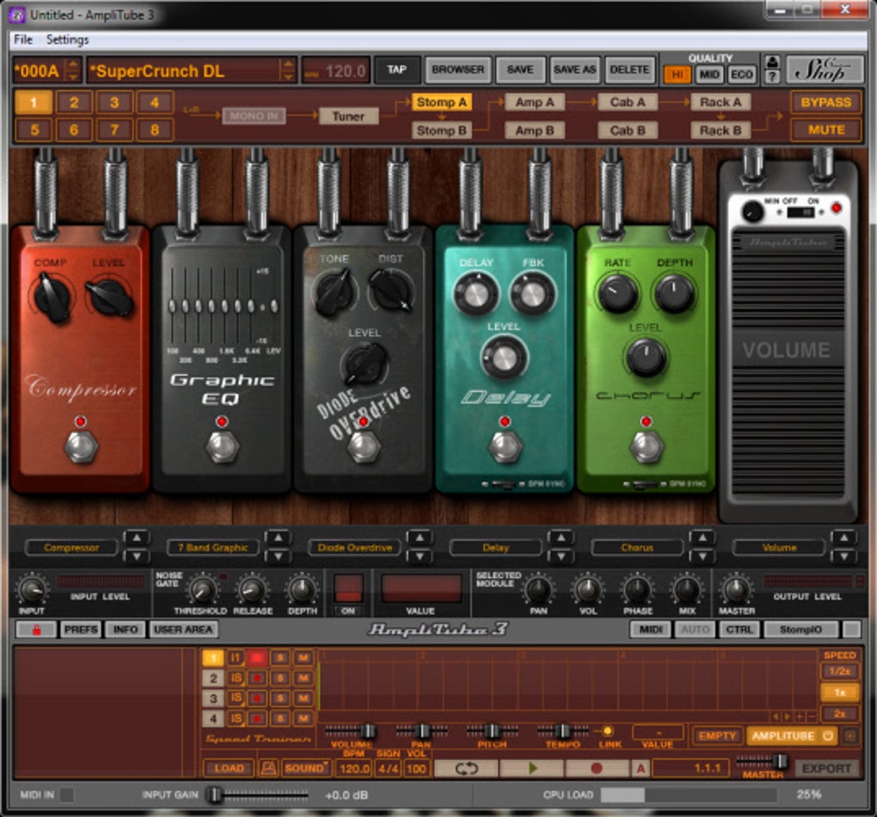Screen dimensions: 877x817
Task: Click the power icon on AMPLITUBE button
Action: coord(828,736)
